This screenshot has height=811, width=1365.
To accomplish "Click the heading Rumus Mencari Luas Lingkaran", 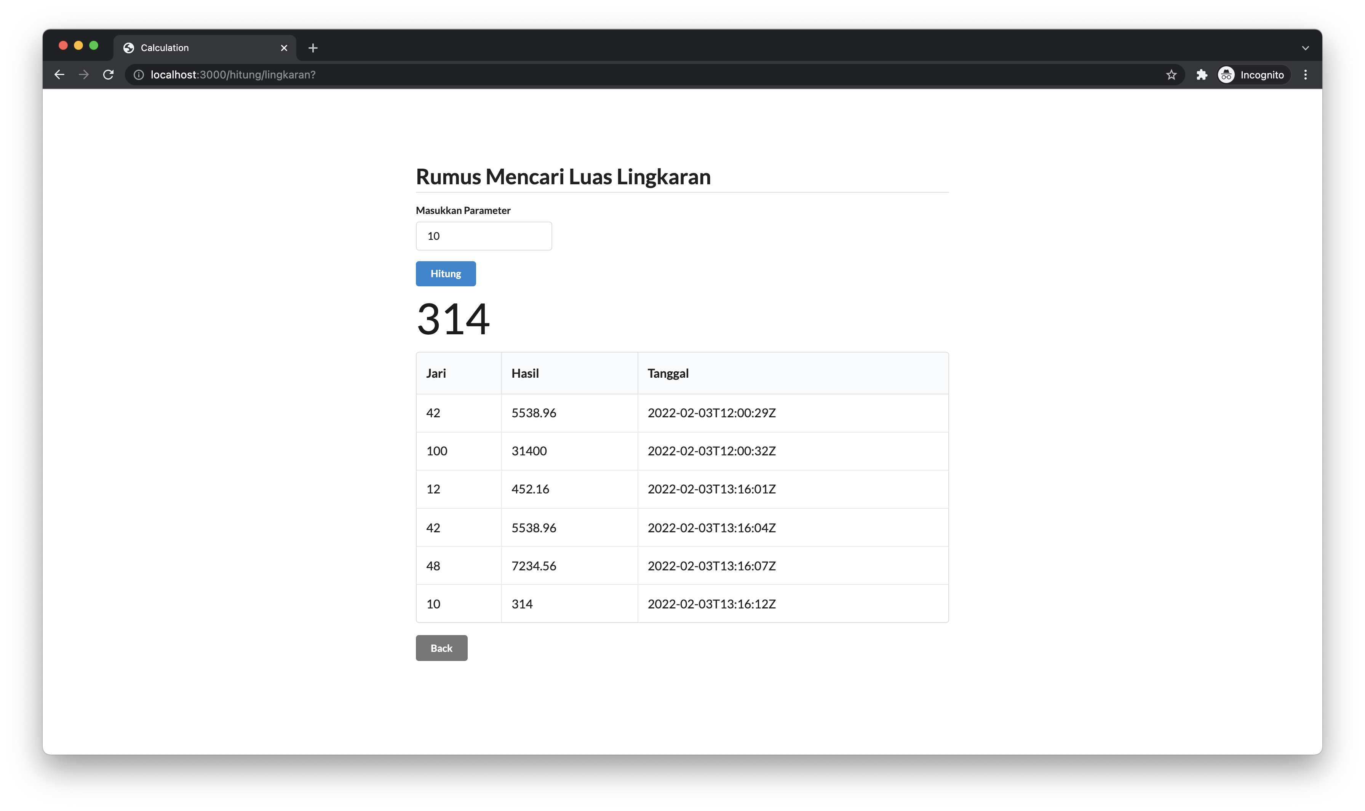I will pos(563,177).
